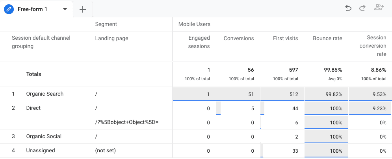Click the Mobile Users segment header
Image resolution: width=392 pixels, height=159 pixels.
pyautogui.click(x=194, y=24)
